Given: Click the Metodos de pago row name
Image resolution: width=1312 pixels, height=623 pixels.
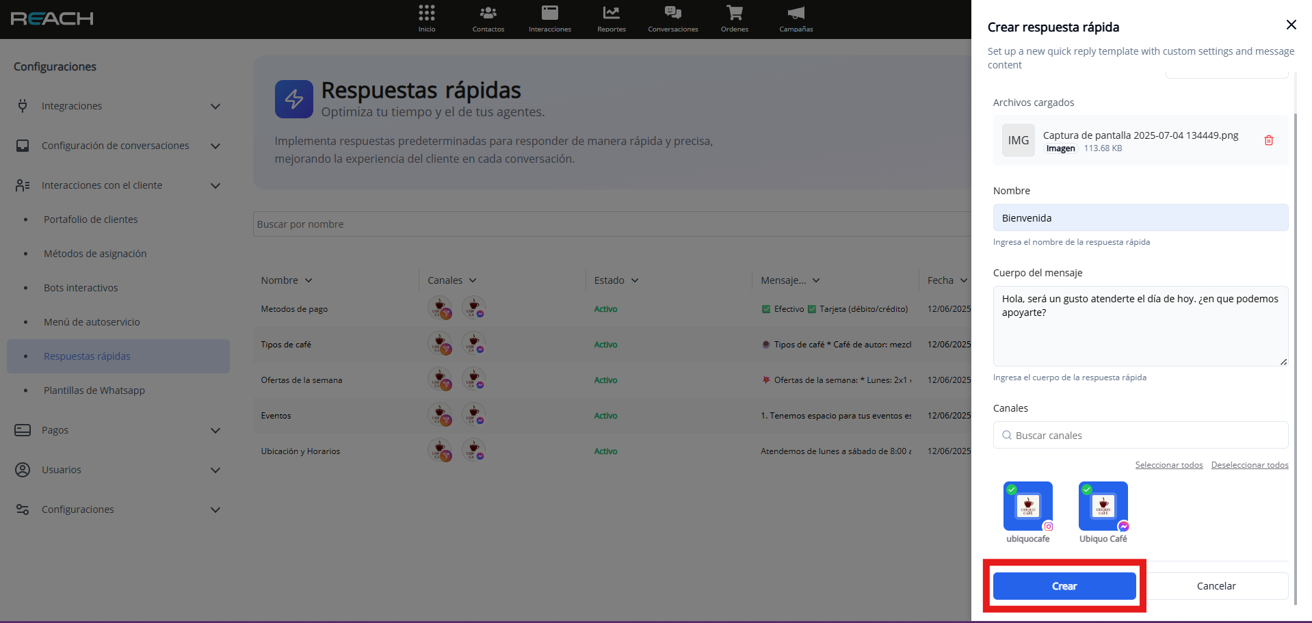Looking at the screenshot, I should tap(294, 309).
